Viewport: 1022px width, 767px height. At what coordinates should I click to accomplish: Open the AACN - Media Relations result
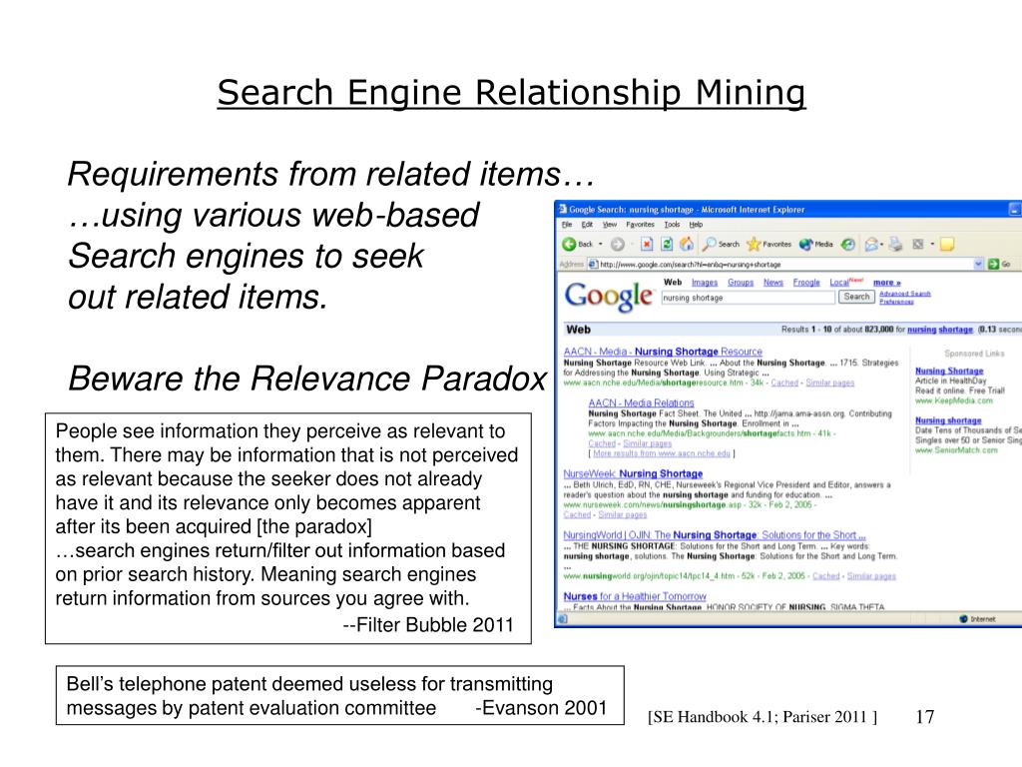[642, 403]
